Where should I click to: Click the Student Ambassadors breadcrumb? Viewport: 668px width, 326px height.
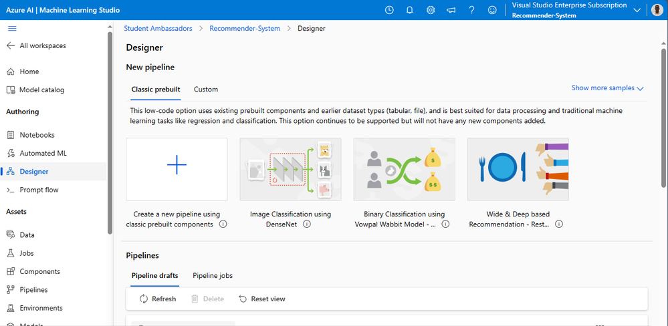coord(158,29)
